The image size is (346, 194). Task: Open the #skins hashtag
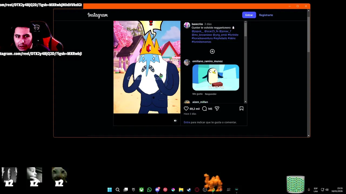tap(232, 38)
